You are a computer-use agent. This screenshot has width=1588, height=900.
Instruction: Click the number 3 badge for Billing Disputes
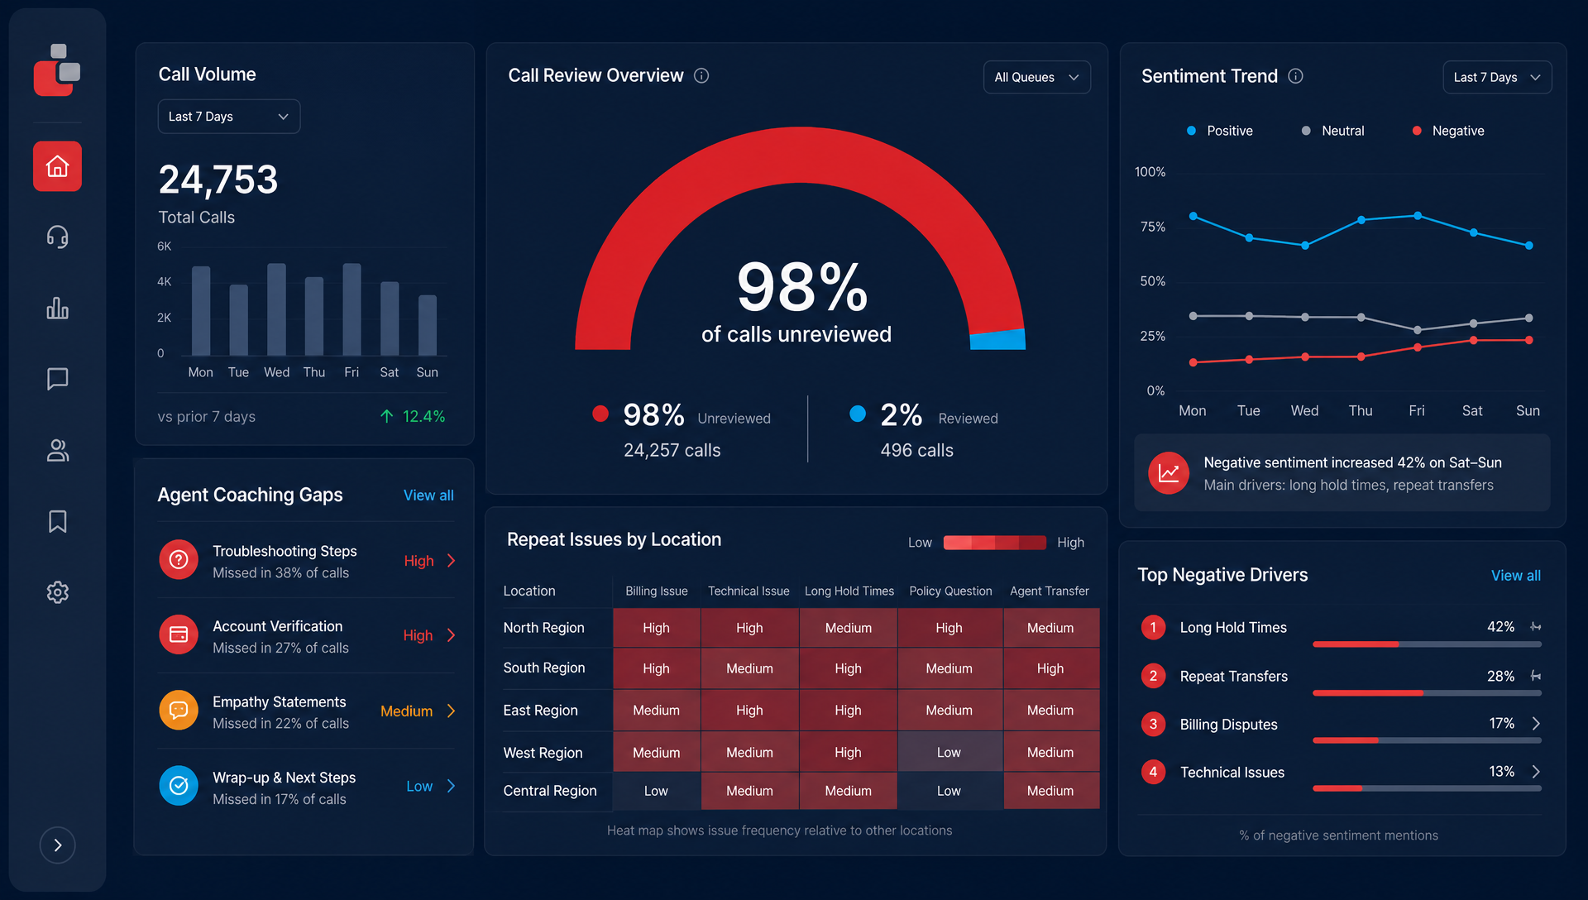[1153, 724]
